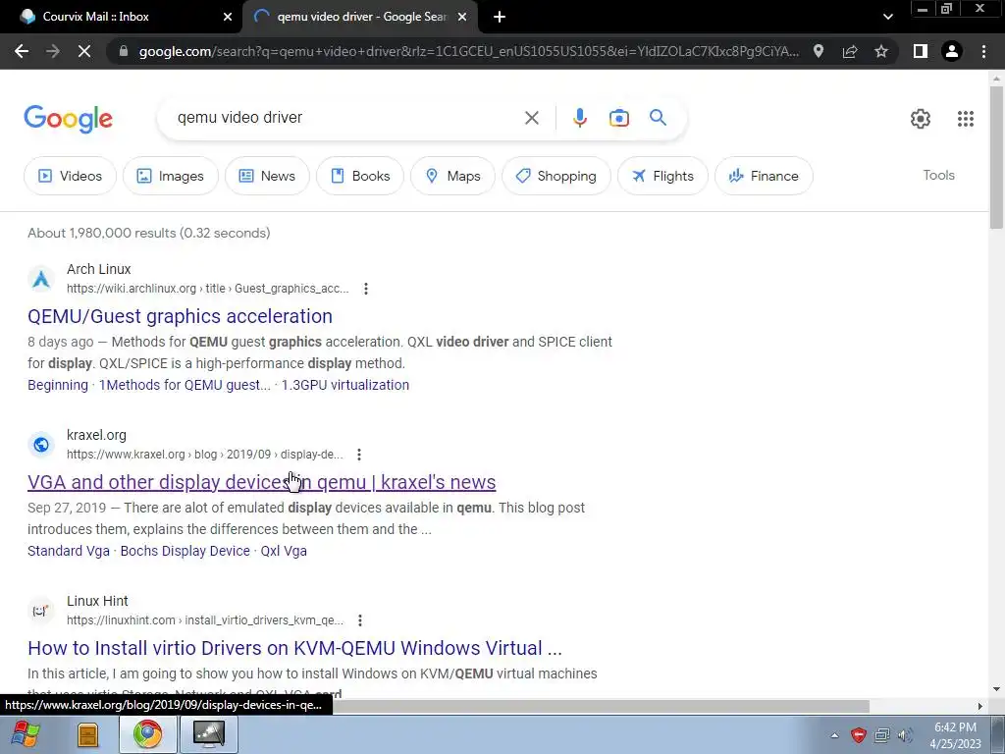
Task: Open search Tools options
Action: tap(938, 175)
